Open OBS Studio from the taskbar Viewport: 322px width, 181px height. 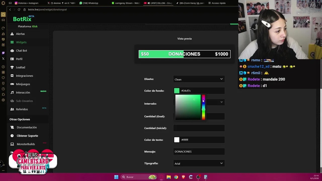pos(198,177)
